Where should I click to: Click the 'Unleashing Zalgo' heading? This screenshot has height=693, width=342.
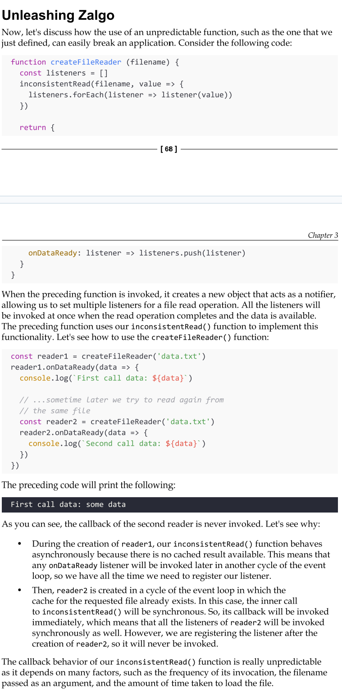[x=58, y=15]
